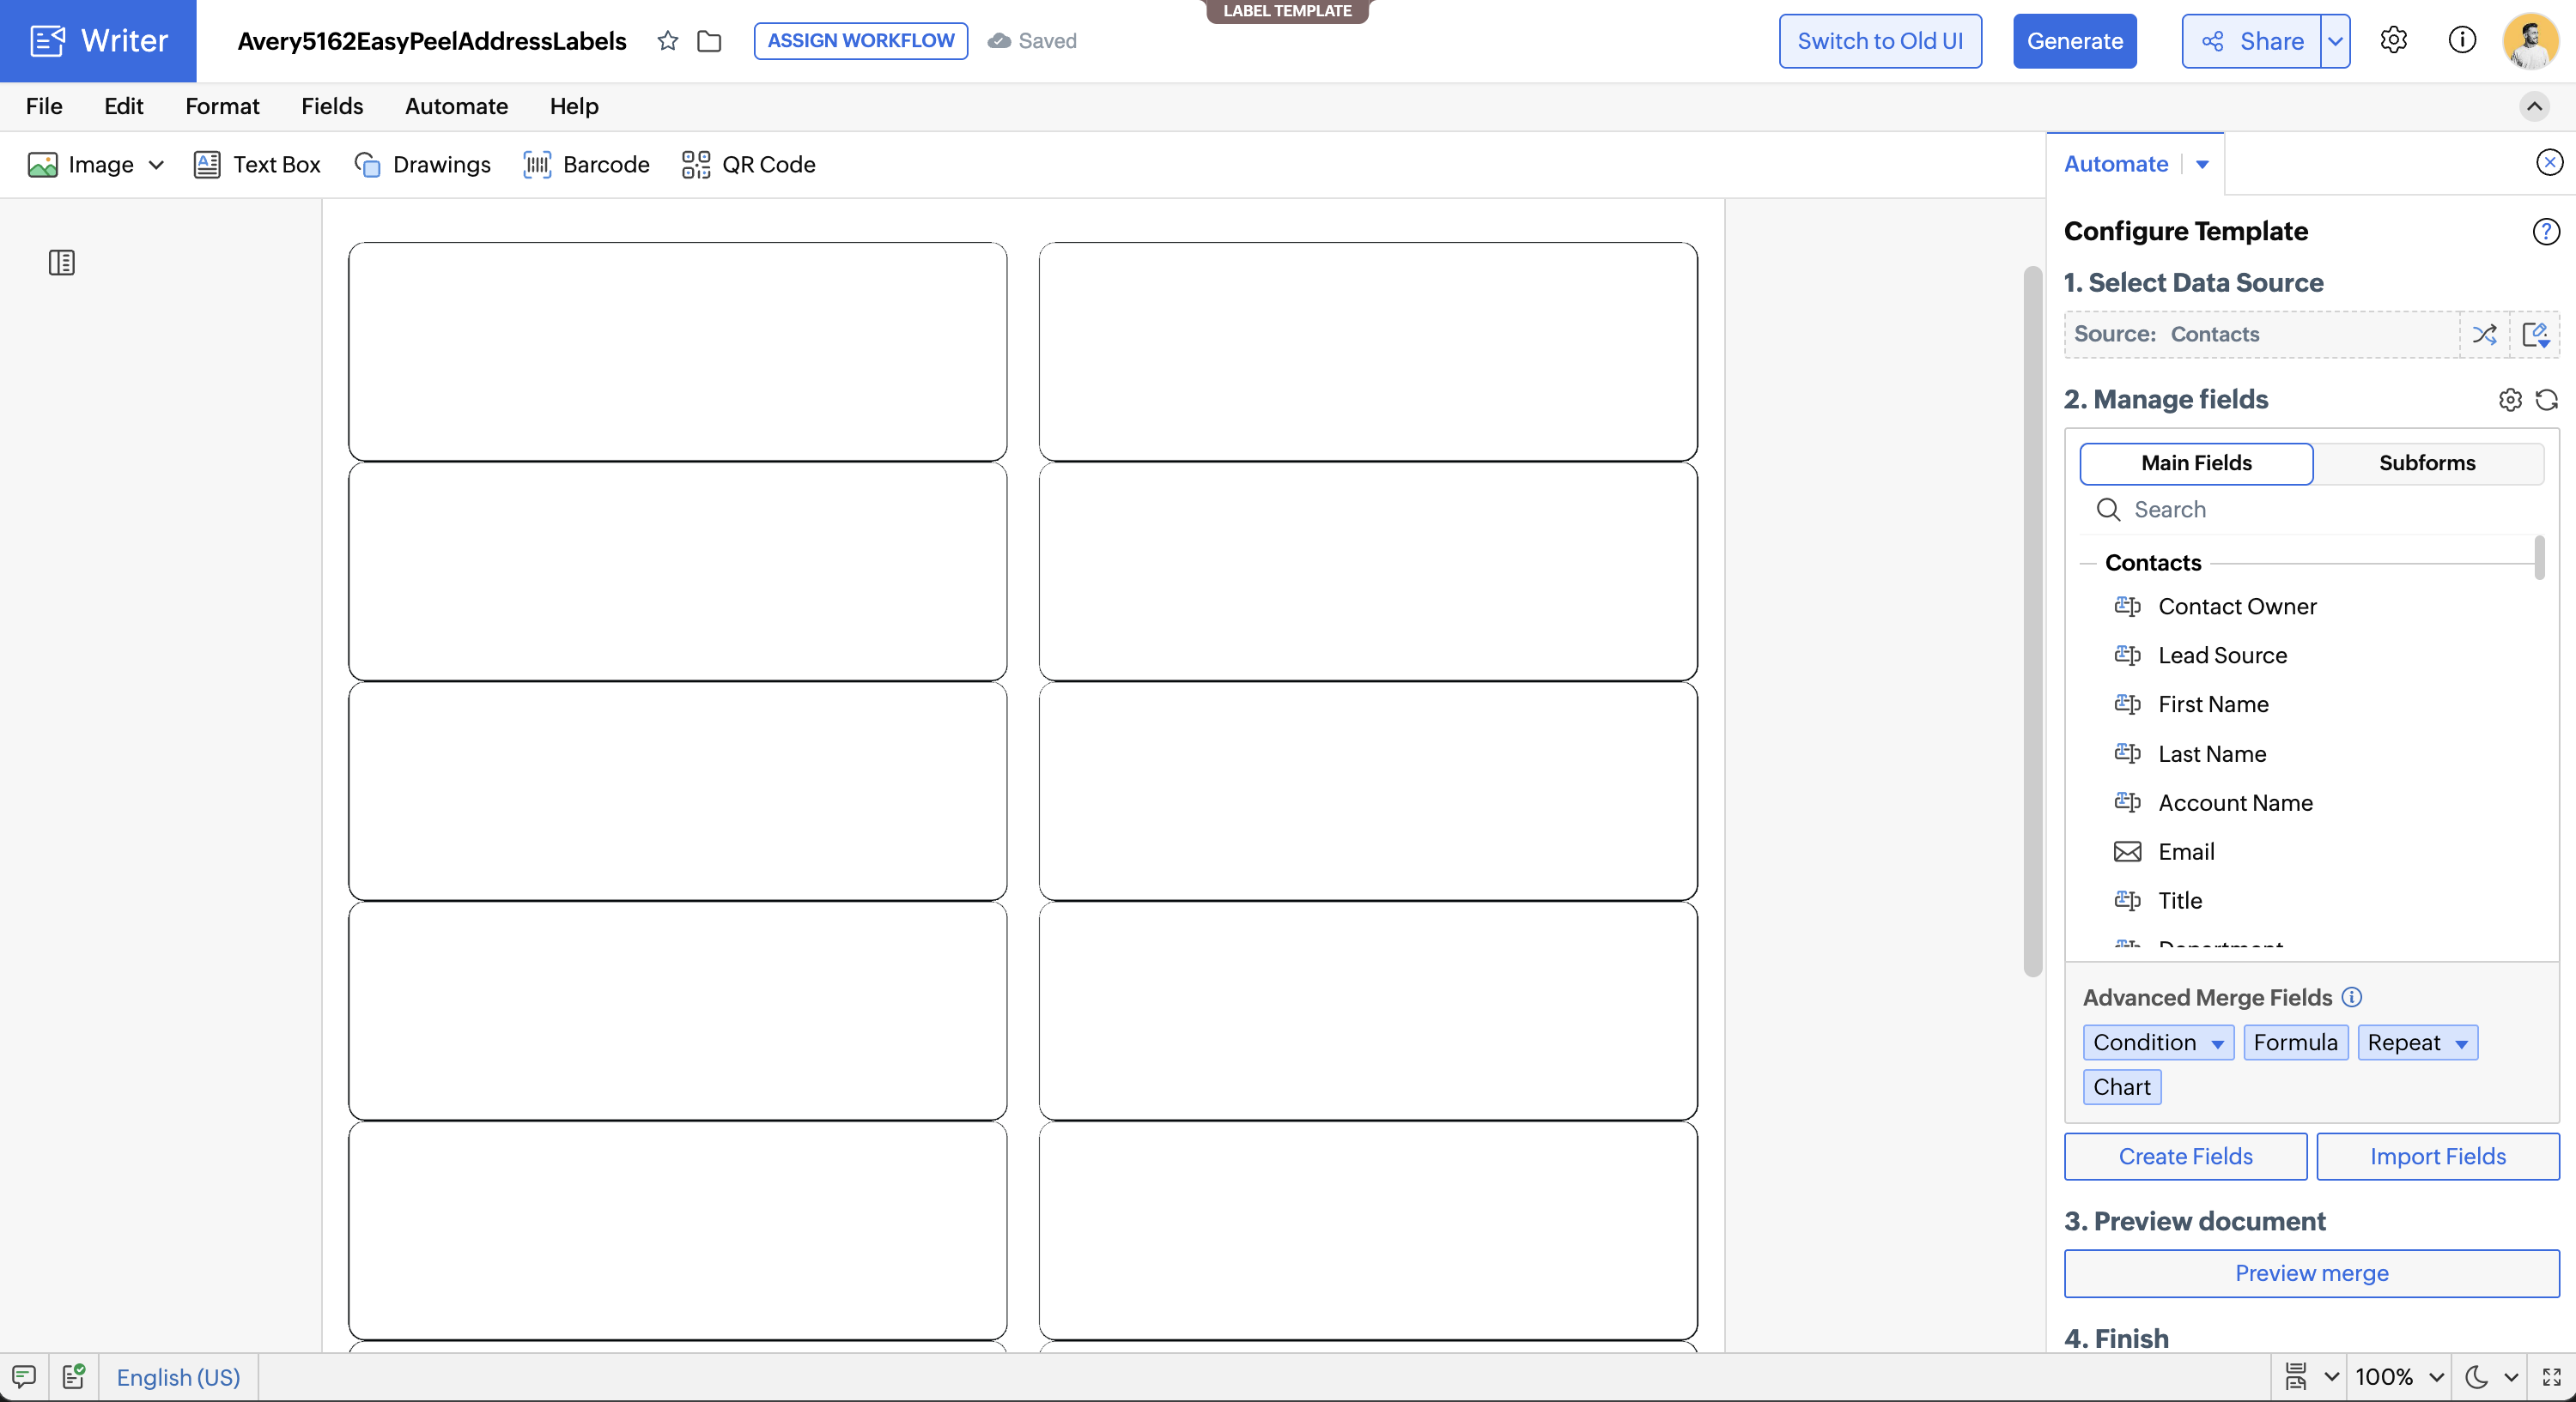The width and height of the screenshot is (2576, 1402).
Task: Refresh the Manage fields list
Action: click(2547, 400)
